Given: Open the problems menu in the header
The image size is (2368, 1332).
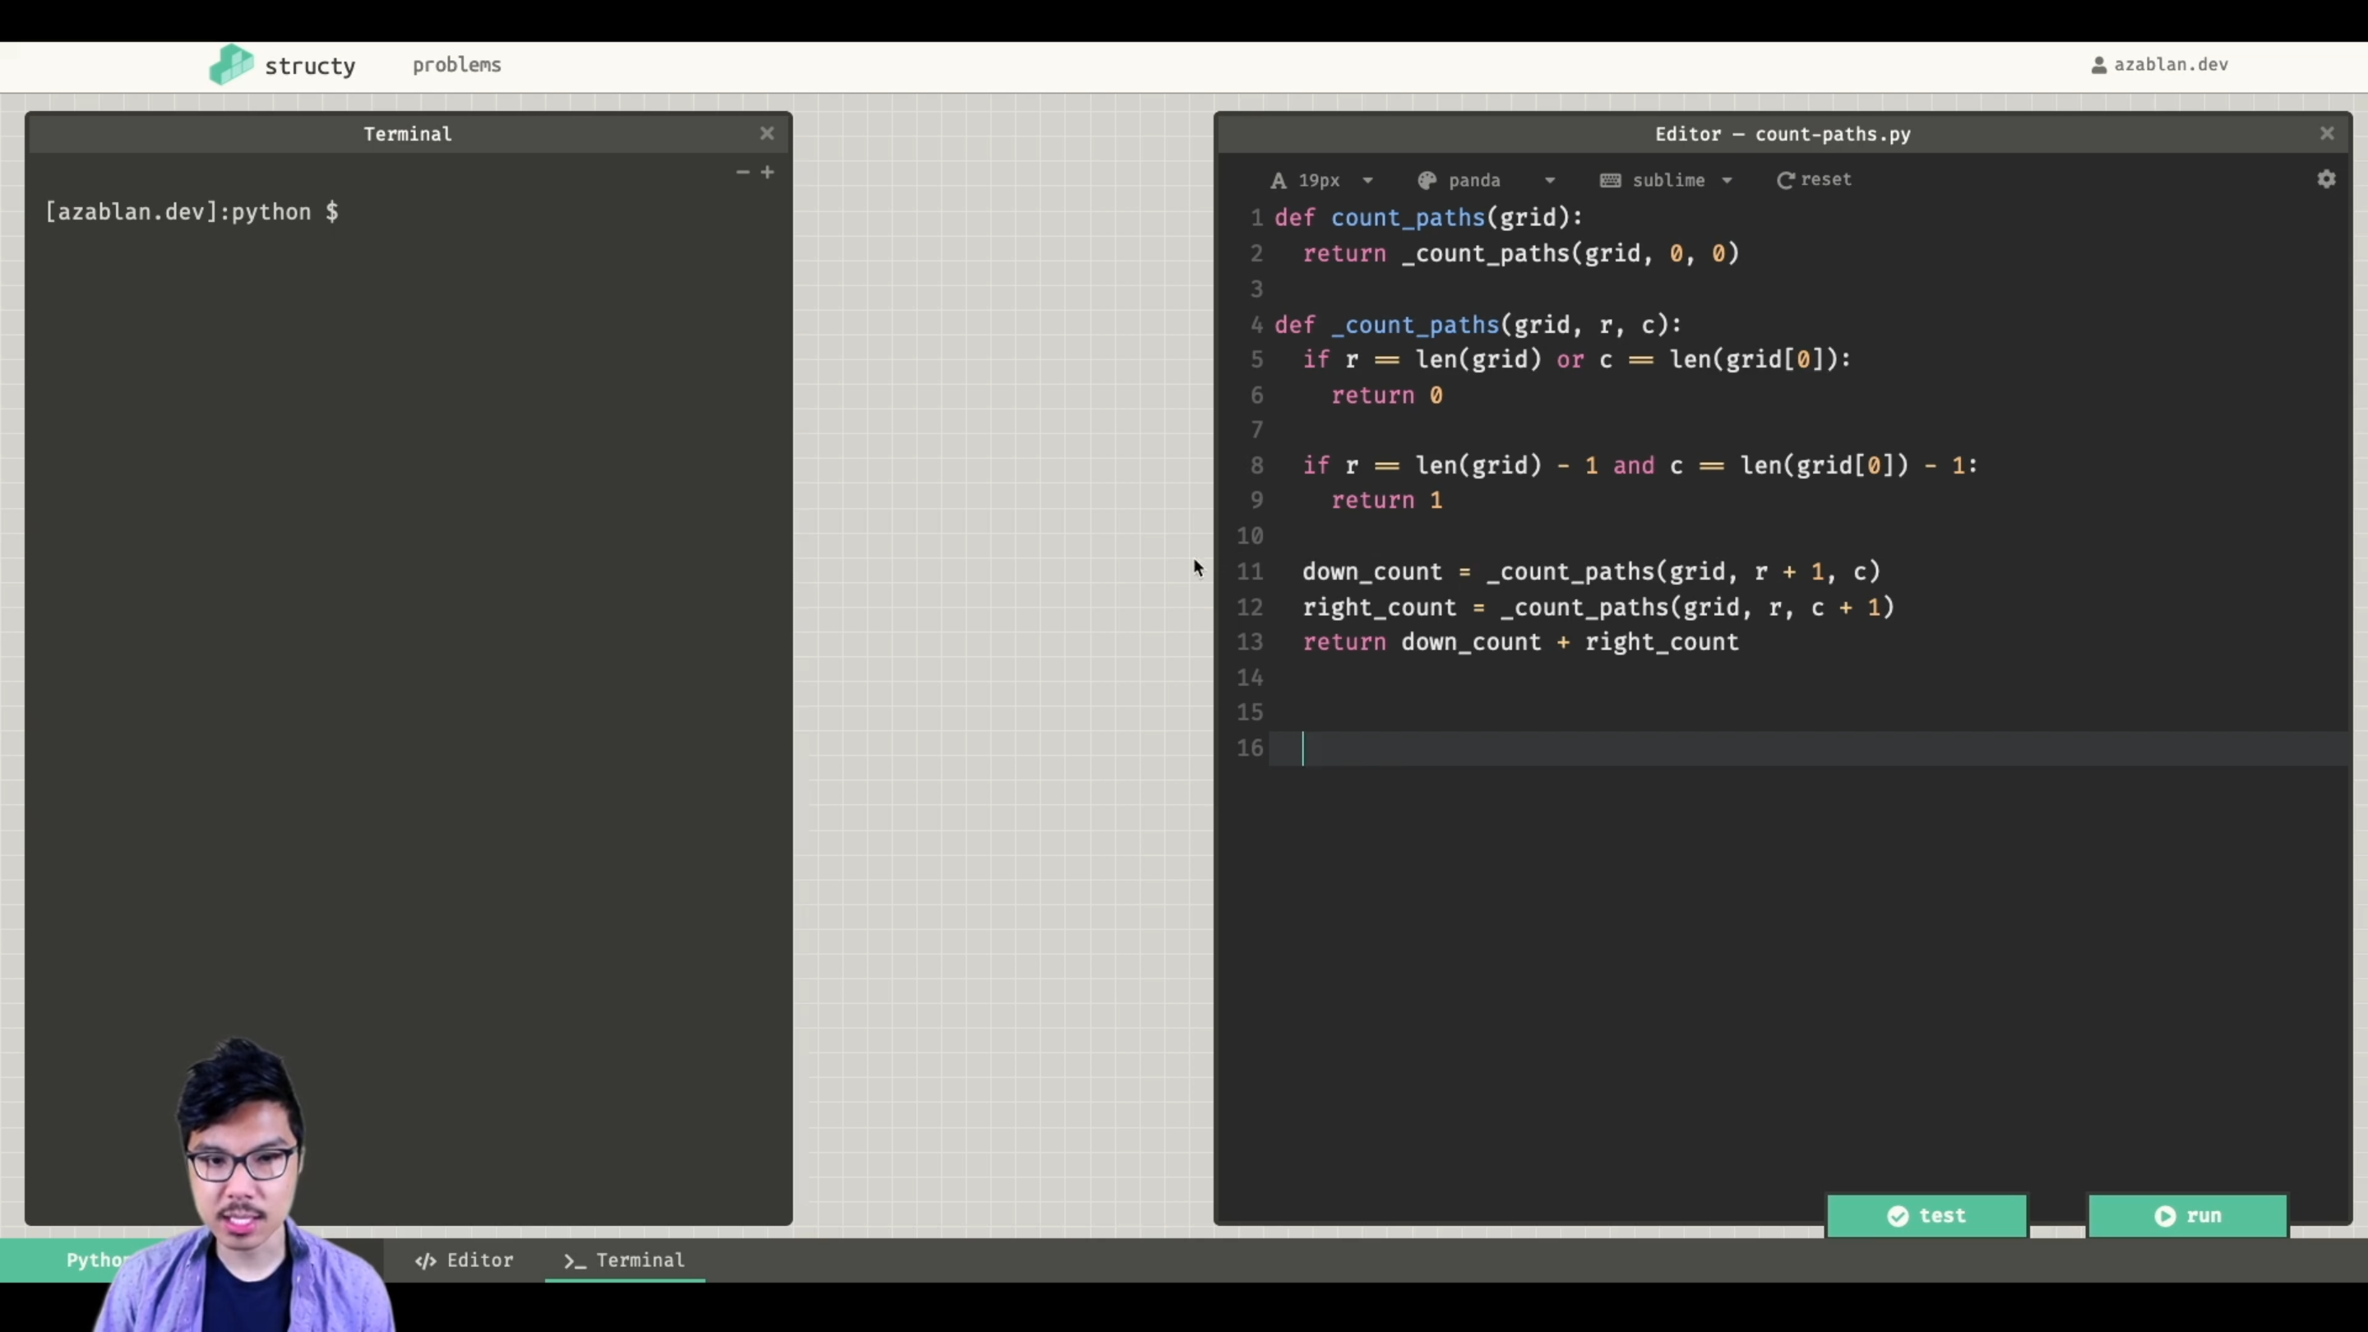Looking at the screenshot, I should (x=457, y=64).
